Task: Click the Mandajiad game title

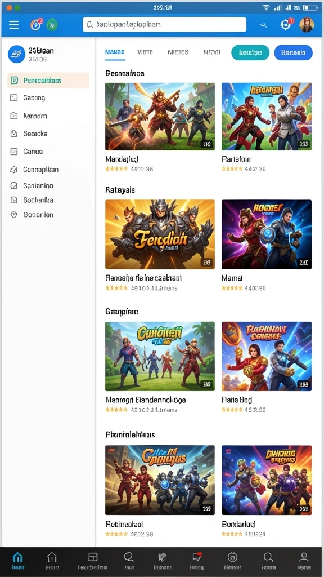Action: tap(121, 159)
